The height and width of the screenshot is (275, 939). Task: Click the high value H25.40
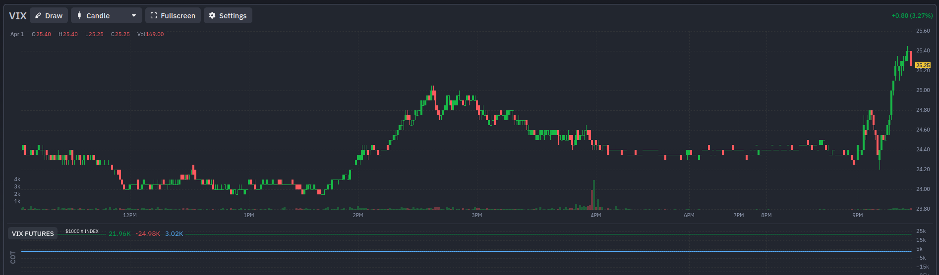point(68,34)
